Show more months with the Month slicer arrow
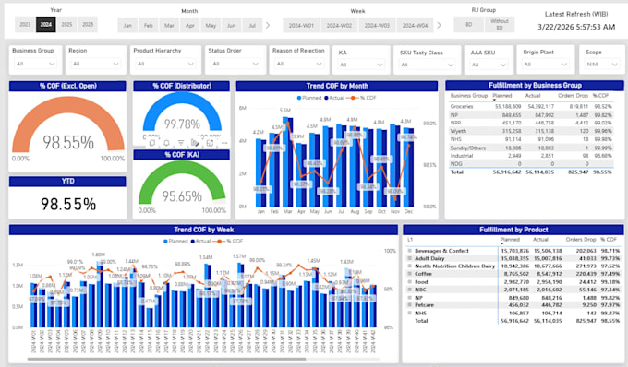Viewport: 628px width, 367px height. pyautogui.click(x=268, y=25)
